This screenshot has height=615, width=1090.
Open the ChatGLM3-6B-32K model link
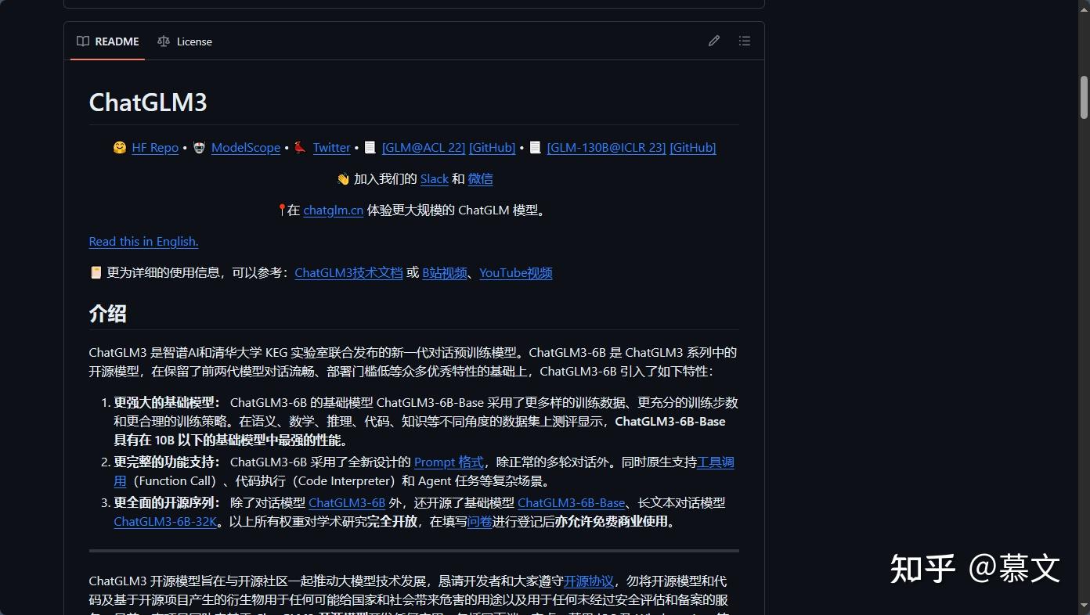pyautogui.click(x=164, y=521)
